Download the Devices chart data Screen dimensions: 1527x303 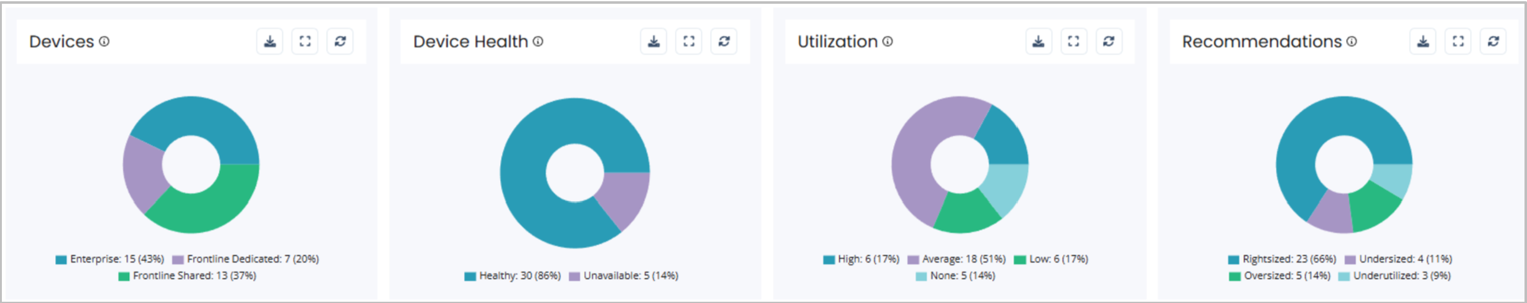pos(269,41)
